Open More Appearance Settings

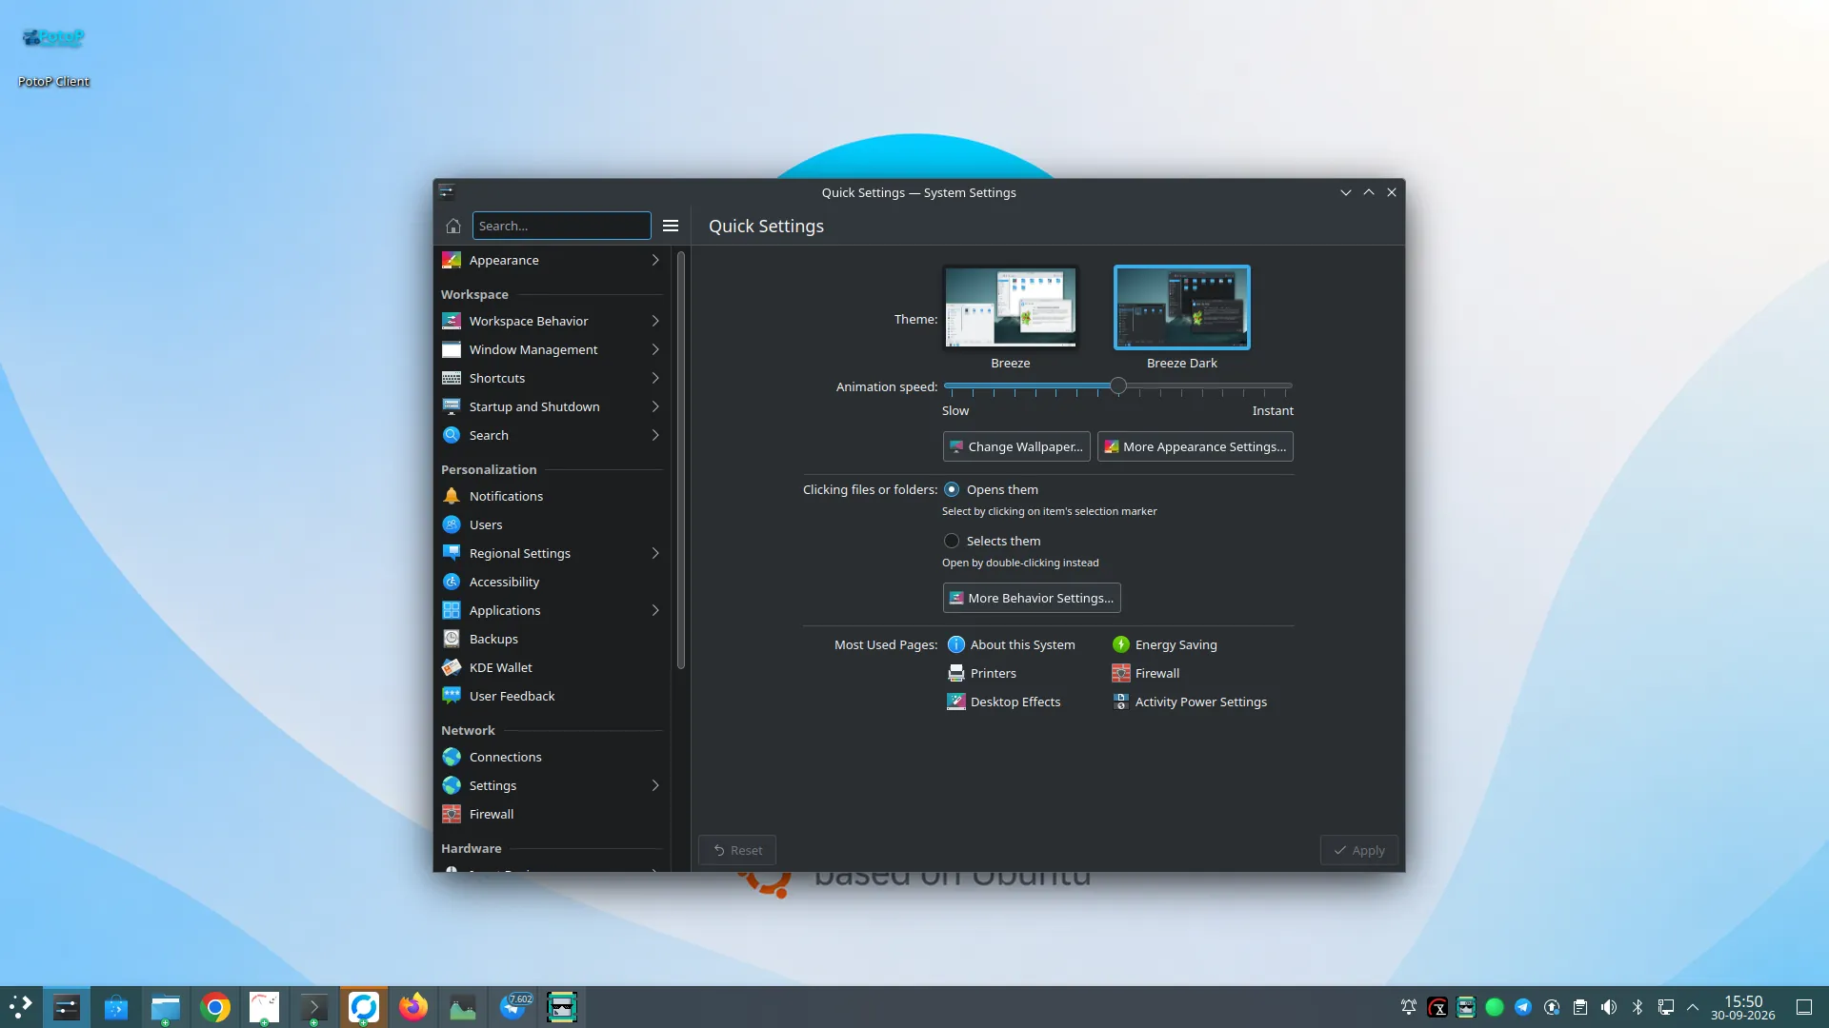coord(1196,446)
